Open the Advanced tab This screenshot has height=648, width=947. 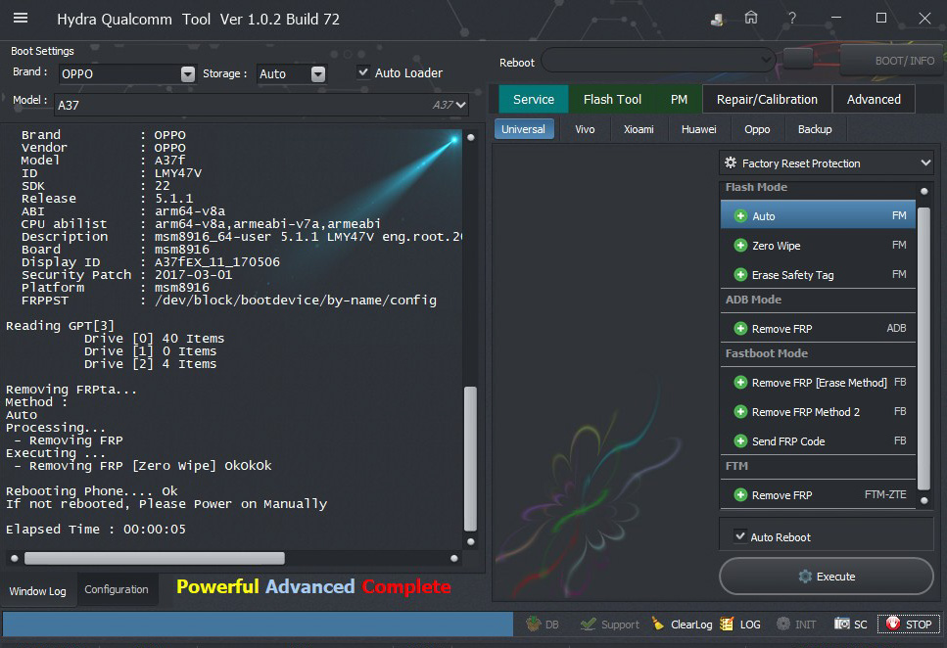[x=874, y=99]
